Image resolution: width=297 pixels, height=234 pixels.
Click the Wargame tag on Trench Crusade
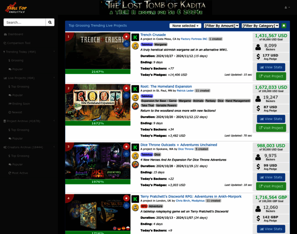tap(161, 44)
